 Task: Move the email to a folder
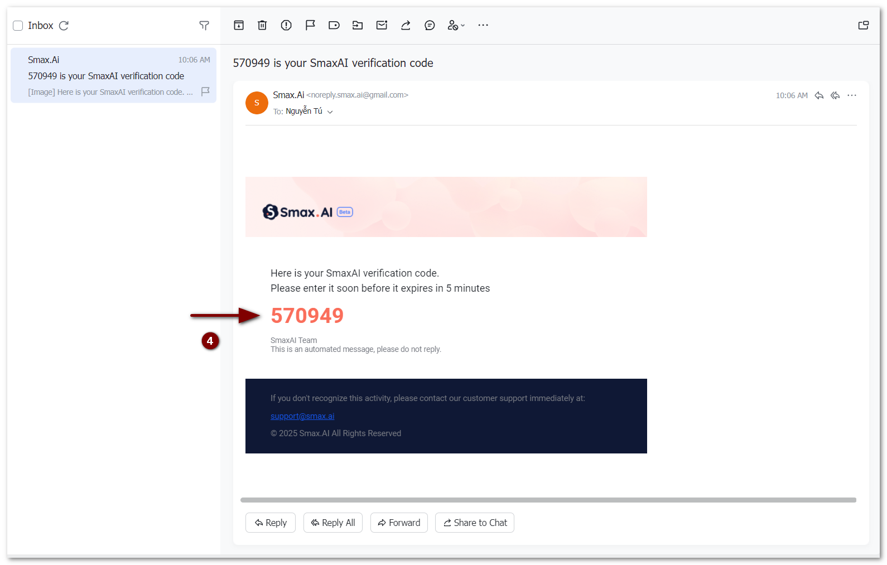[x=358, y=25]
